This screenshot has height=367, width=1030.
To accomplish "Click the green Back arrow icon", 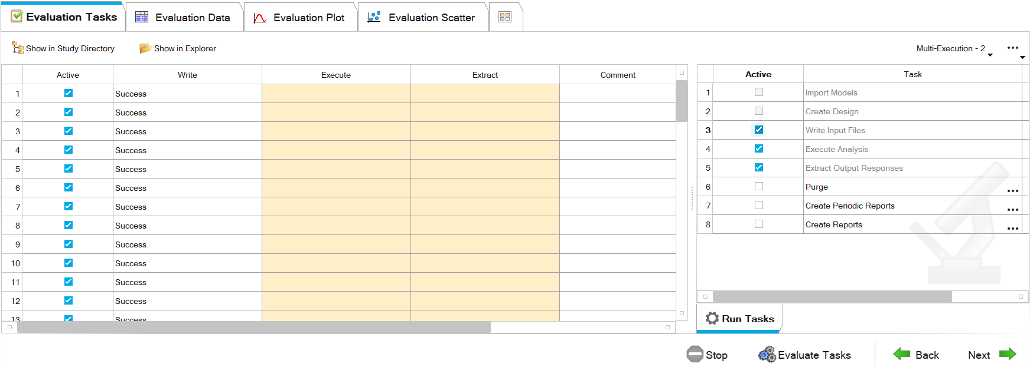I will [901, 354].
